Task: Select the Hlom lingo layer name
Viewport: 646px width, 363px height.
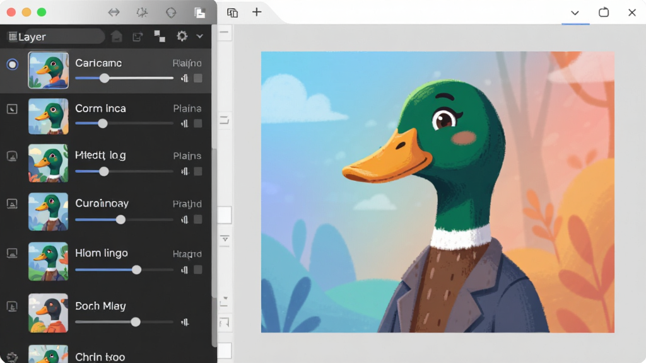Action: [x=102, y=253]
